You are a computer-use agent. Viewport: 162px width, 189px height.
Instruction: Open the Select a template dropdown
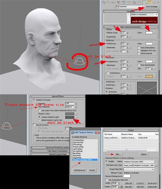[144, 15]
